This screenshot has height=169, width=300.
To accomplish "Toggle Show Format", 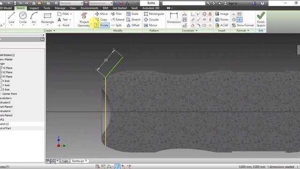I will tap(243, 25).
